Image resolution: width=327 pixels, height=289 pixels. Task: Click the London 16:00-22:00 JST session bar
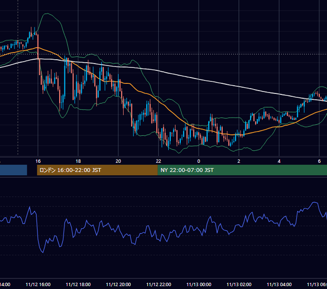[x=97, y=170]
